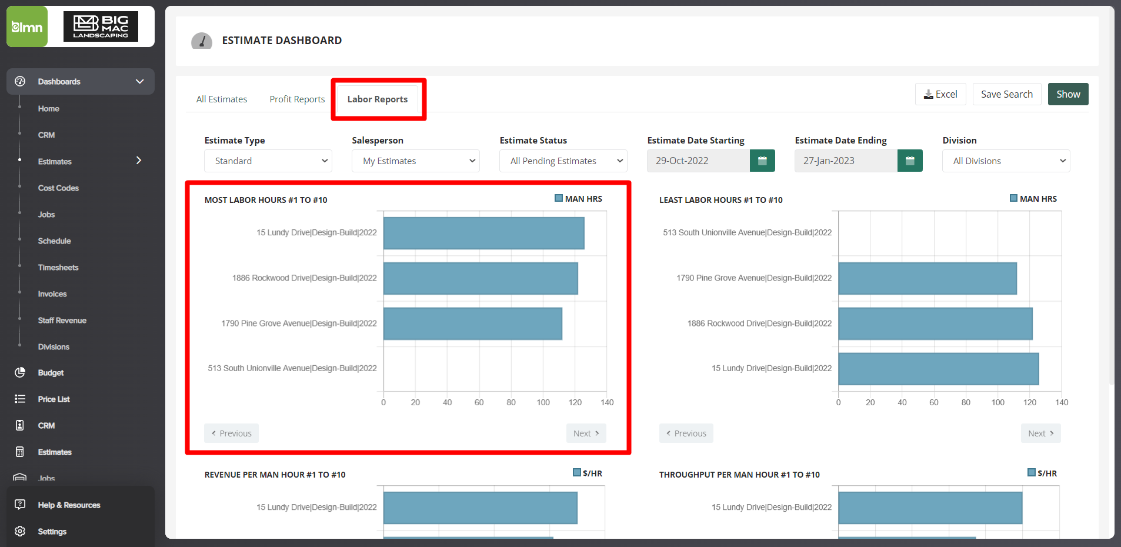The height and width of the screenshot is (547, 1121).
Task: Open CRM under Dashboards submenu
Action: point(46,135)
